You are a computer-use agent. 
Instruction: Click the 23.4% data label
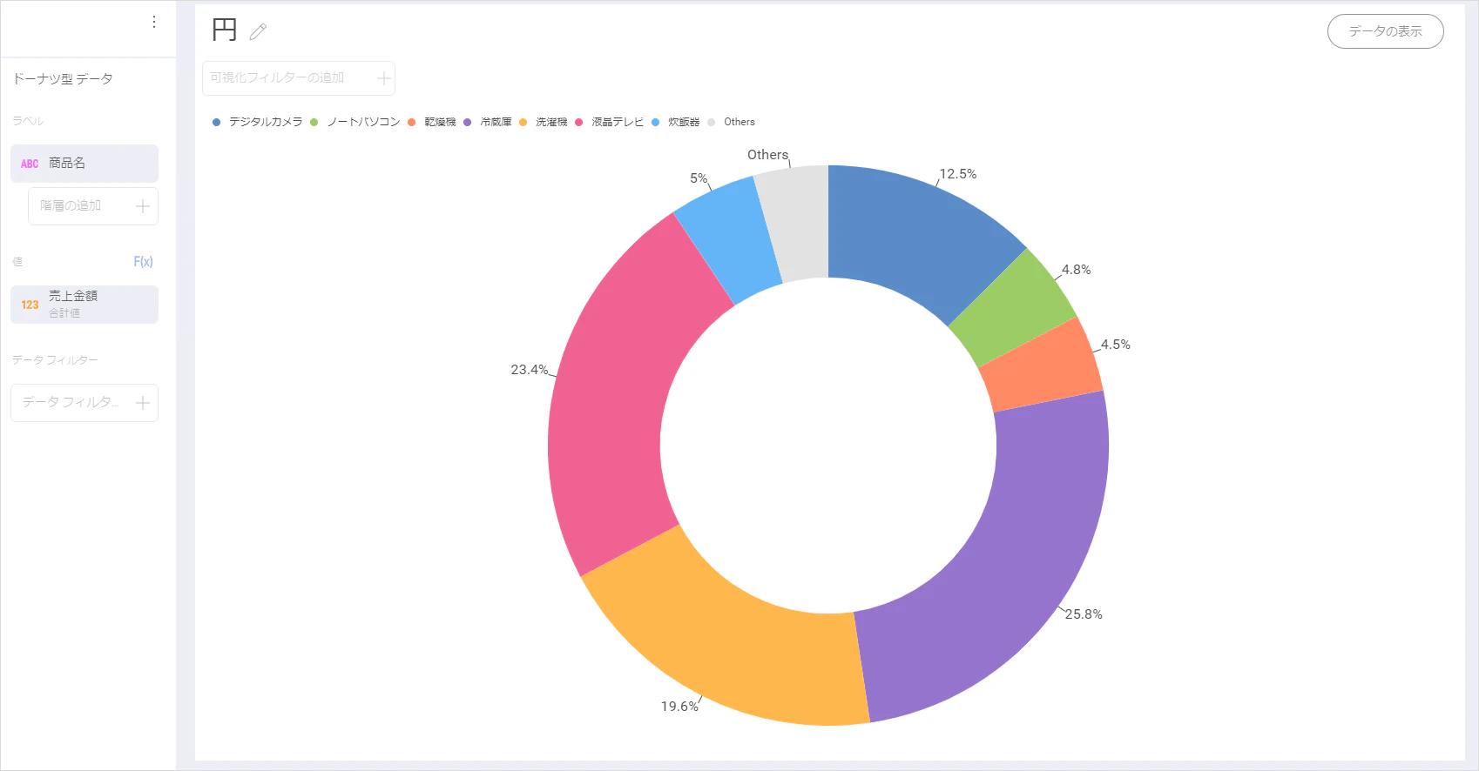tap(530, 370)
